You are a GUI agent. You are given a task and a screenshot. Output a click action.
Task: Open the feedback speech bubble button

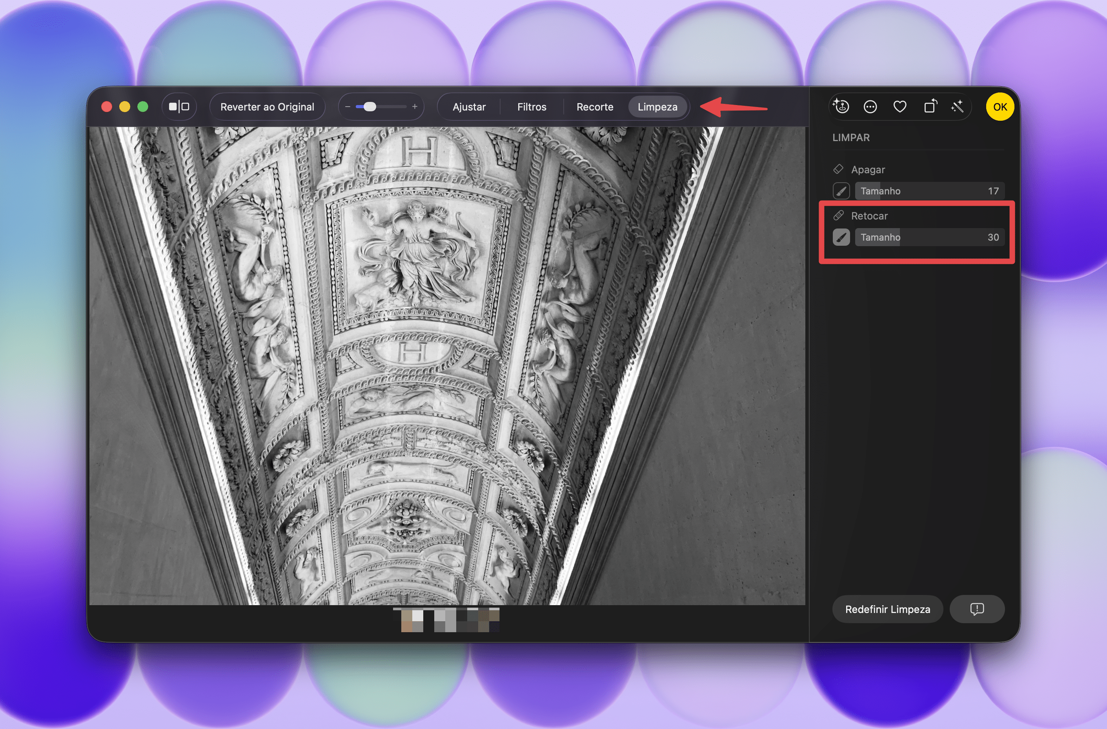(x=977, y=609)
